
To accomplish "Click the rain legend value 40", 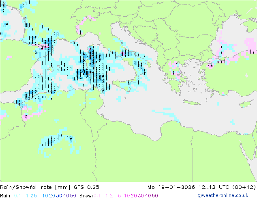I will [x=66, y=196].
